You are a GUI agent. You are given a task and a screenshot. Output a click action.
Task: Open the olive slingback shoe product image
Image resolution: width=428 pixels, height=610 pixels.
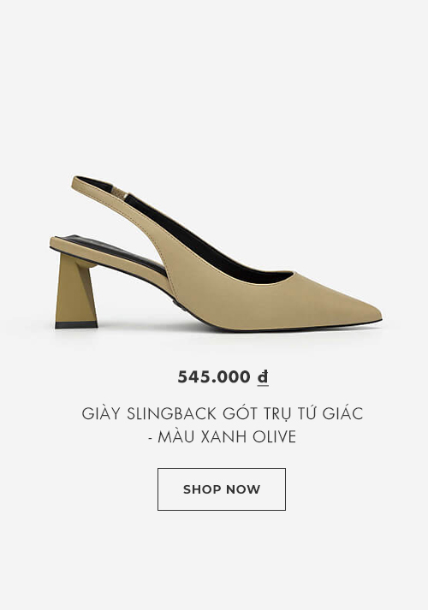point(216,253)
